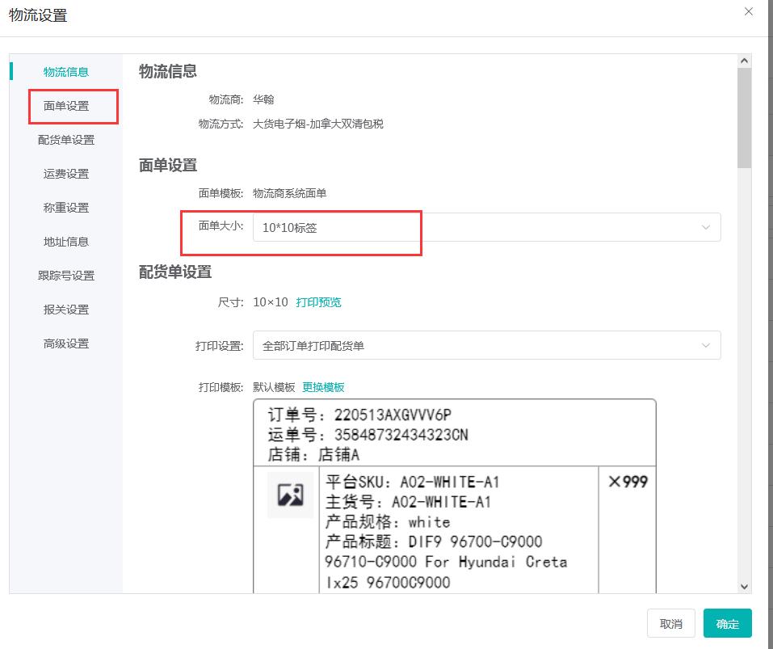Go to 配货单设置 sidebar item
Screen dimensions: 773x649
[66, 140]
